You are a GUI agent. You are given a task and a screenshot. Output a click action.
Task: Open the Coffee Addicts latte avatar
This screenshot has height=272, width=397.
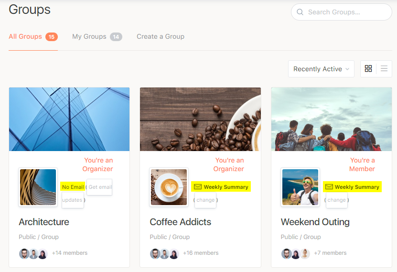click(169, 187)
